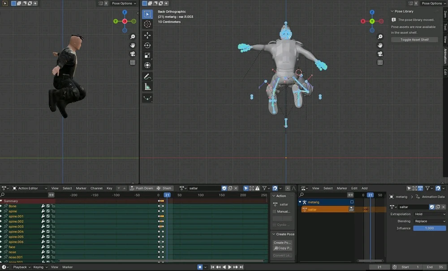This screenshot has width=448, height=271.
Task: Toggle preview range clock icon
Action: (395, 267)
